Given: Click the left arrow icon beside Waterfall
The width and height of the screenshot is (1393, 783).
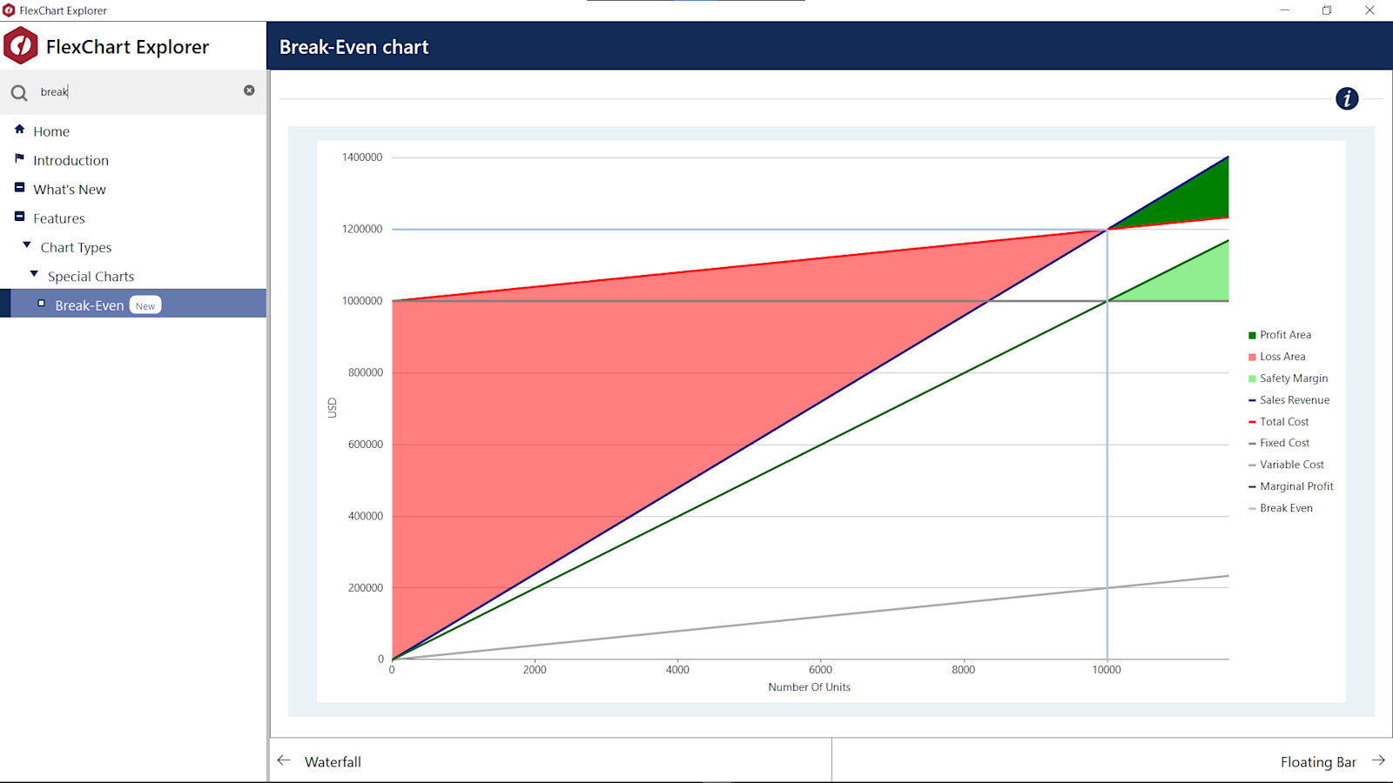Looking at the screenshot, I should [284, 760].
